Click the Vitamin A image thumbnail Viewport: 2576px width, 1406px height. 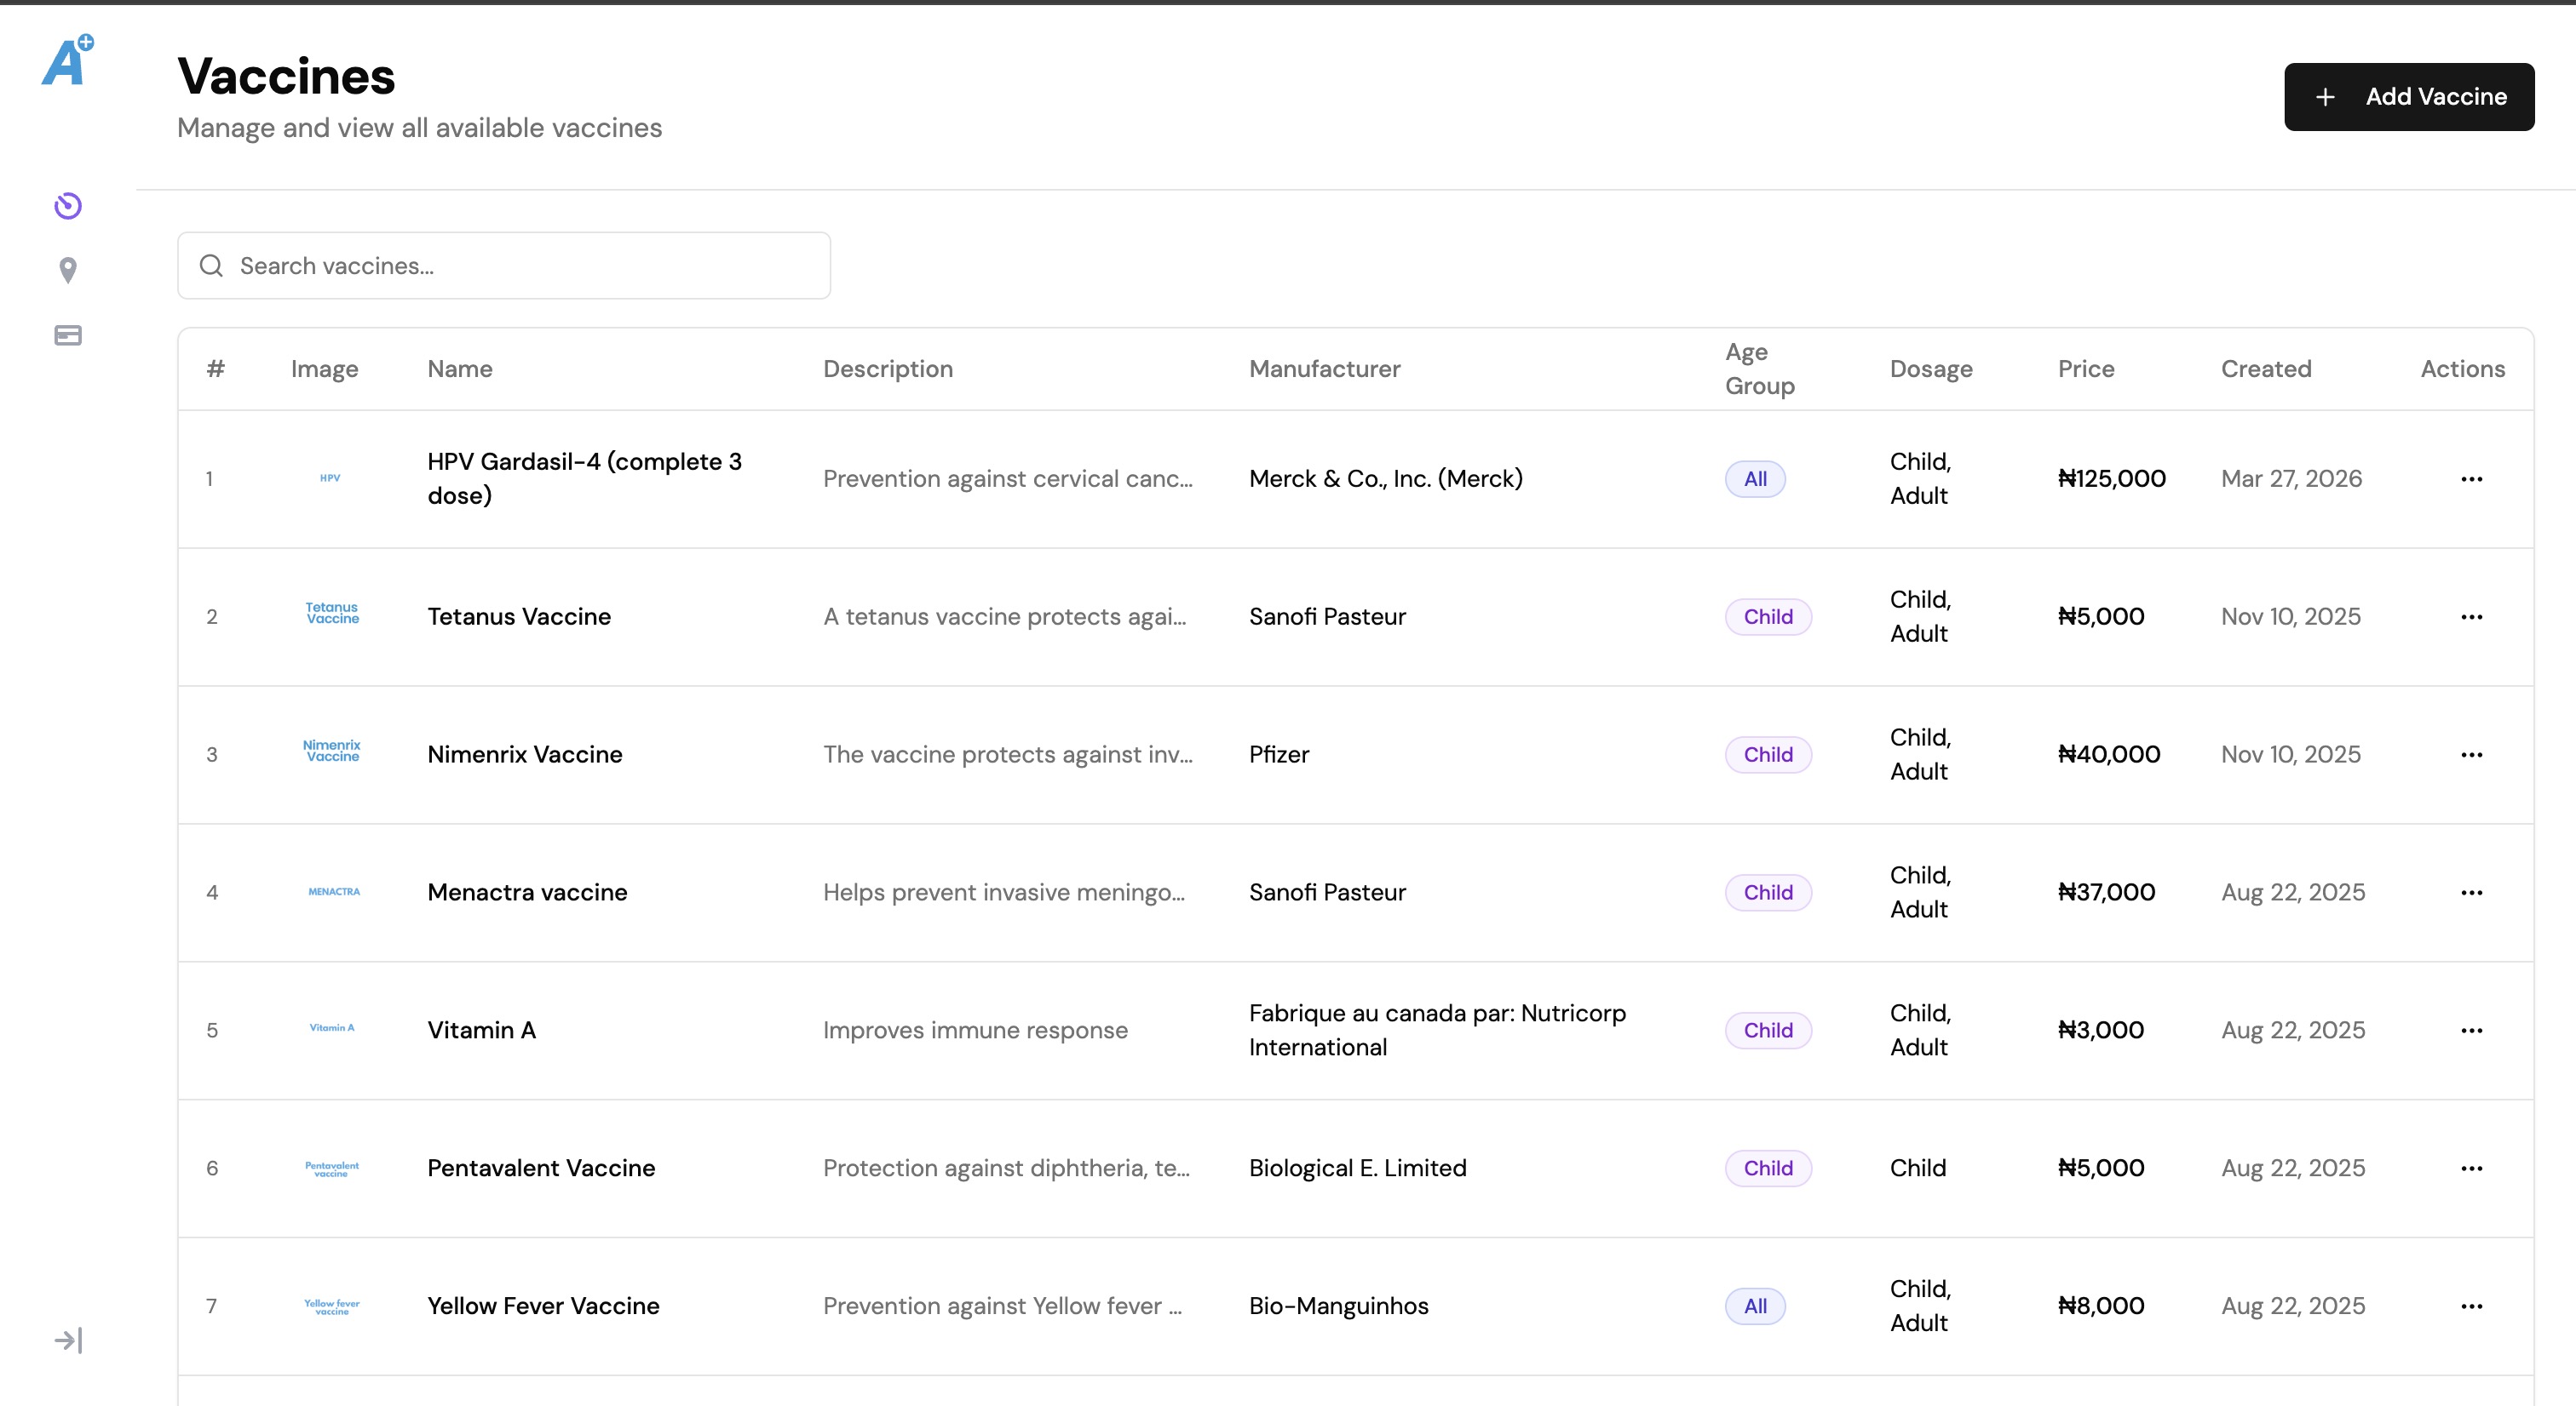[332, 1027]
